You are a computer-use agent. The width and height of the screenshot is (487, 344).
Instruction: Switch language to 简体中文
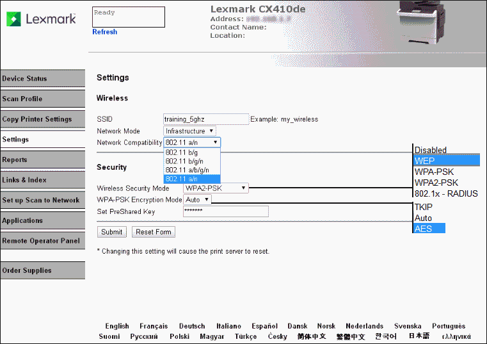point(312,336)
